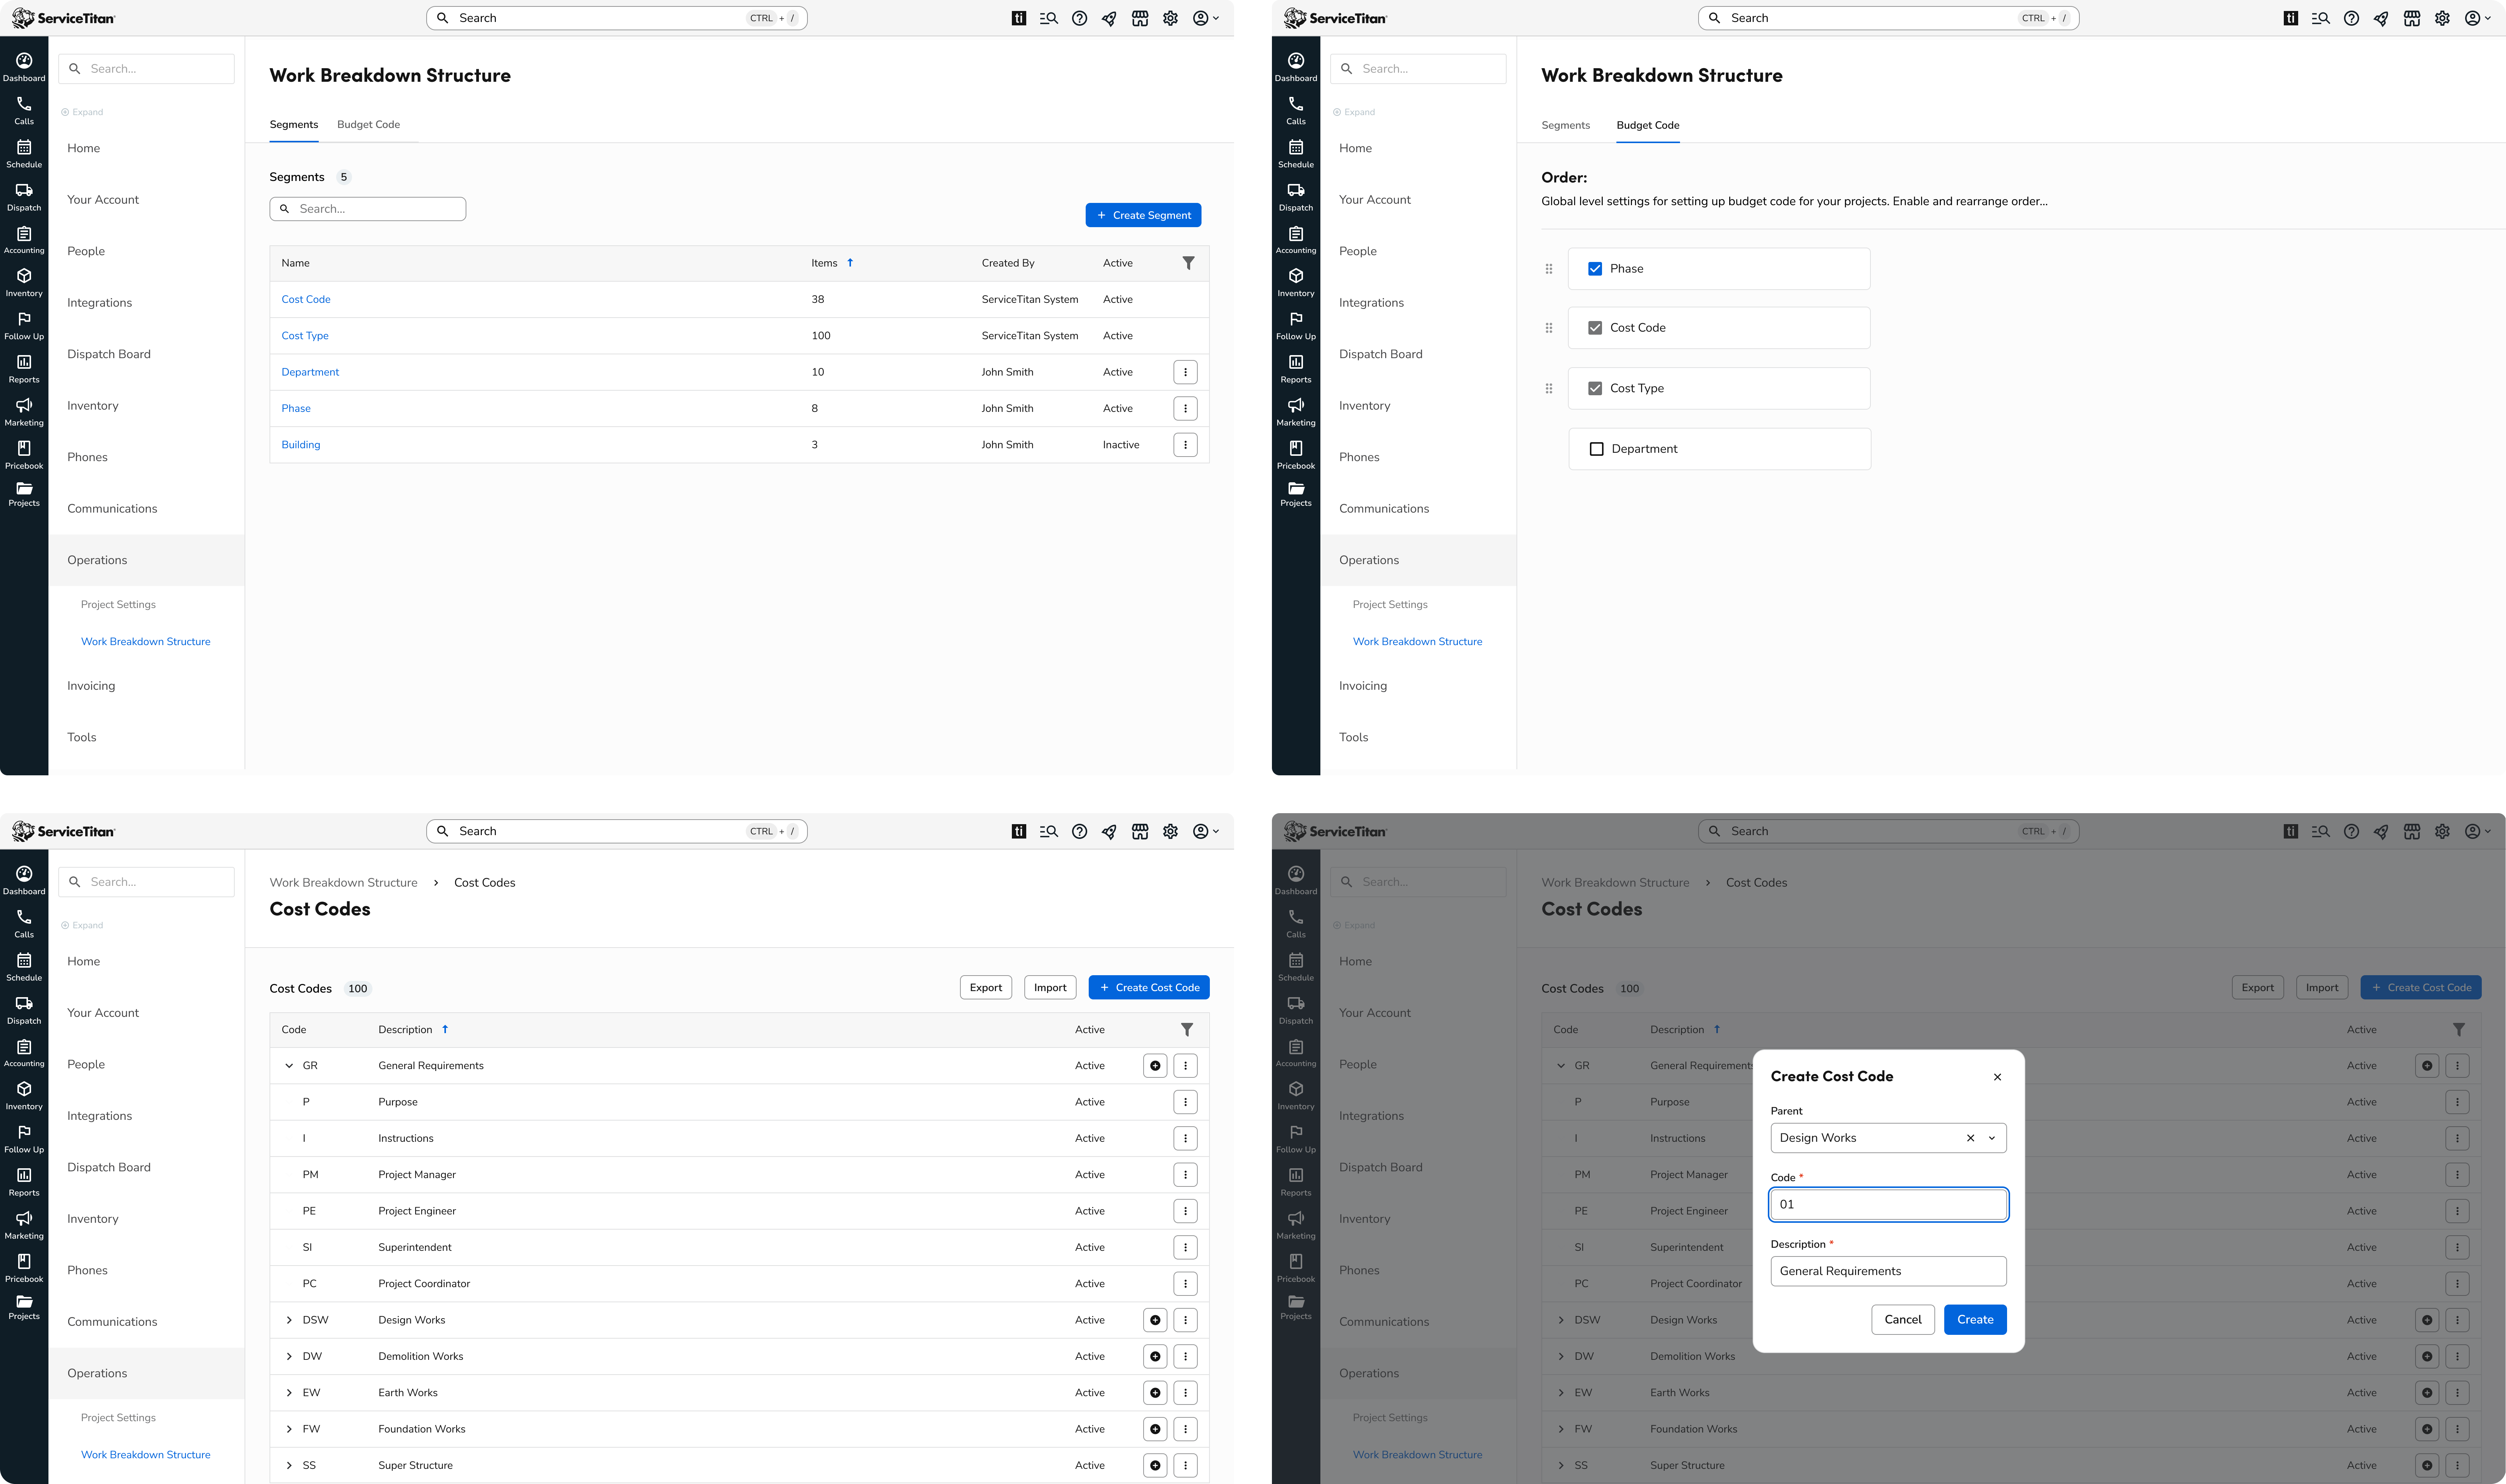Open Pricebook icon in the Segments view sidebar
This screenshot has height=1484, width=2506.
coord(24,448)
